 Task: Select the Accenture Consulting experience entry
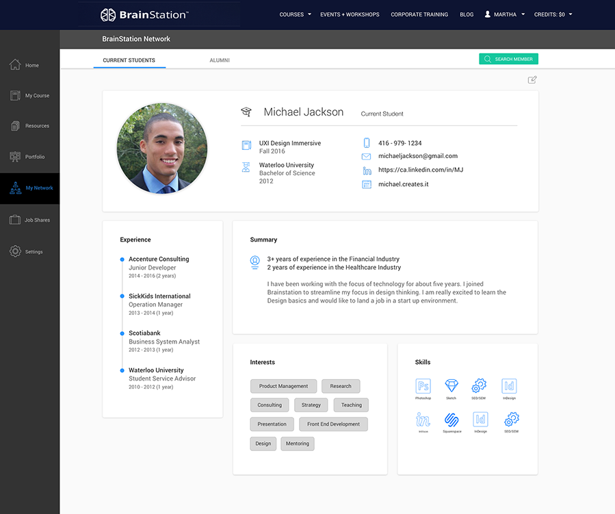(x=159, y=267)
